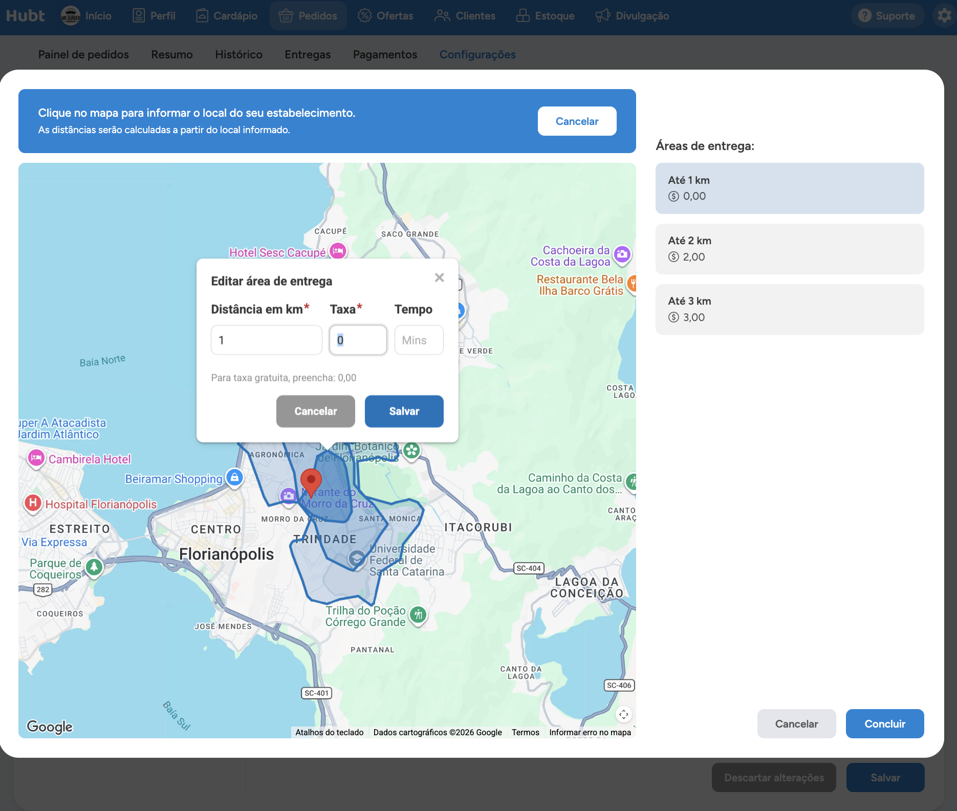Click the Suporte button

point(887,16)
